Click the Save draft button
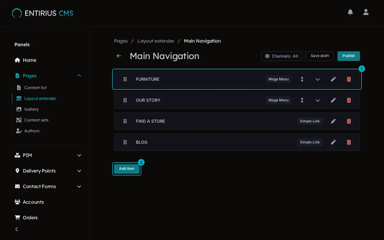 (x=320, y=56)
